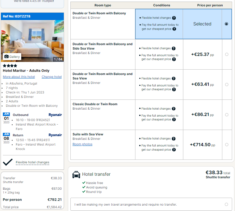Image resolution: width=235 pixels, height=211 pixels.
Task: Click the 'Price per person' column header
Action: pyautogui.click(x=210, y=5)
